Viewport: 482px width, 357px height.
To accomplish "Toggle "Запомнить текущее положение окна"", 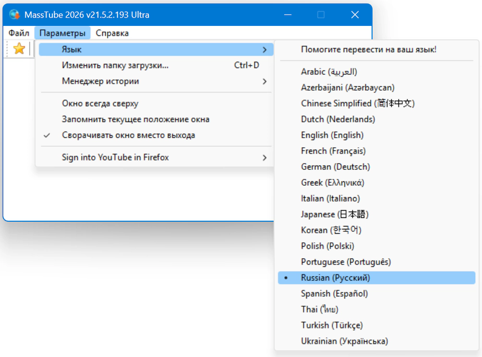I will [x=135, y=119].
